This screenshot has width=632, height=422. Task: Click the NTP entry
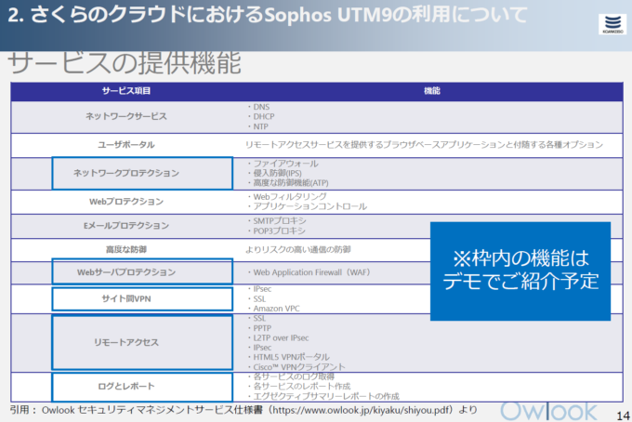coord(260,126)
